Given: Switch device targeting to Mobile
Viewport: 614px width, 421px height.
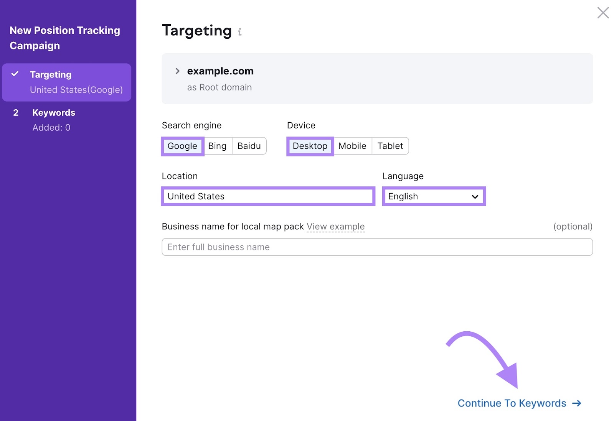Looking at the screenshot, I should (352, 146).
